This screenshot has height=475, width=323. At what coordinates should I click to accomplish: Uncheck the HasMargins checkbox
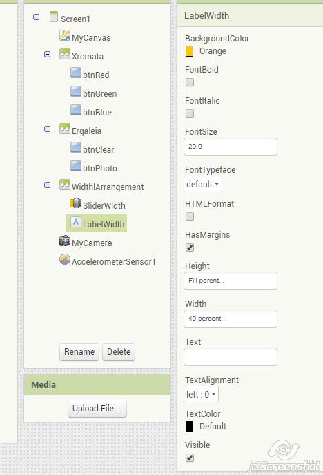coord(190,248)
